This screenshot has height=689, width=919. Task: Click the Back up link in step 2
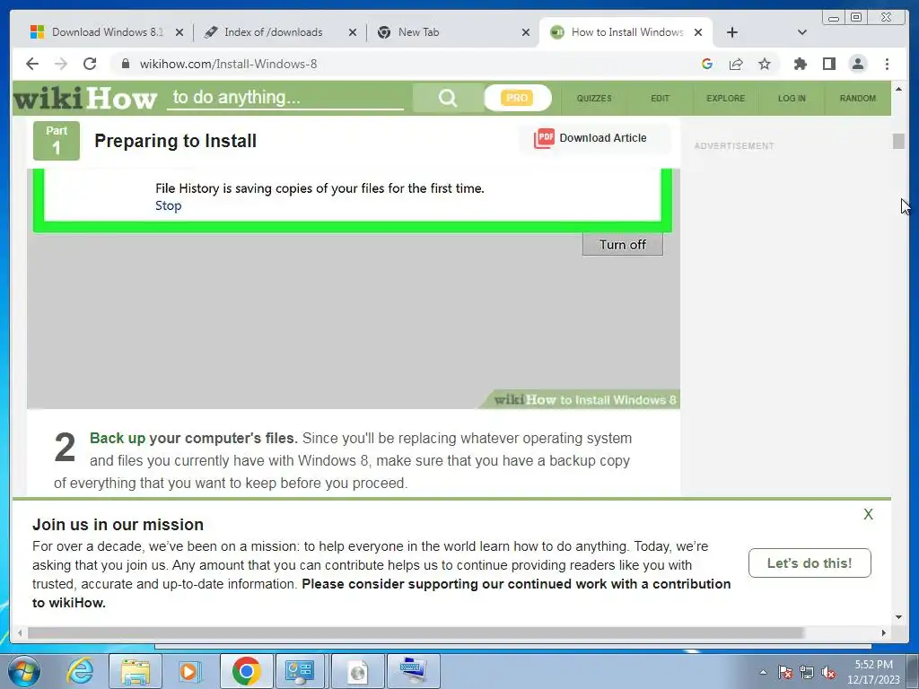point(118,438)
